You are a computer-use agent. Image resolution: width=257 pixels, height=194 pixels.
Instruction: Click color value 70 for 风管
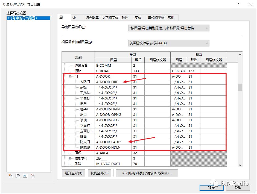(x=138, y=164)
